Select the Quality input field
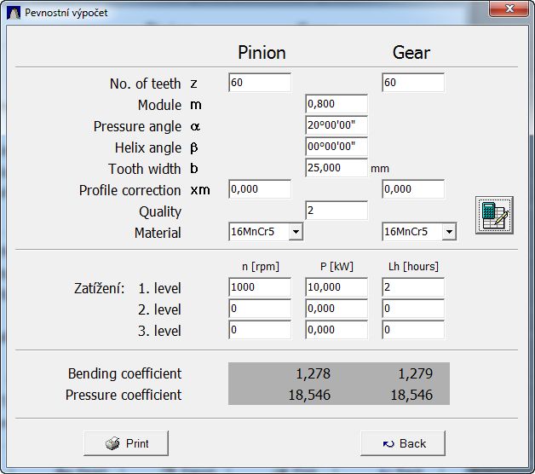Screen dimensions: 535x474 337,211
